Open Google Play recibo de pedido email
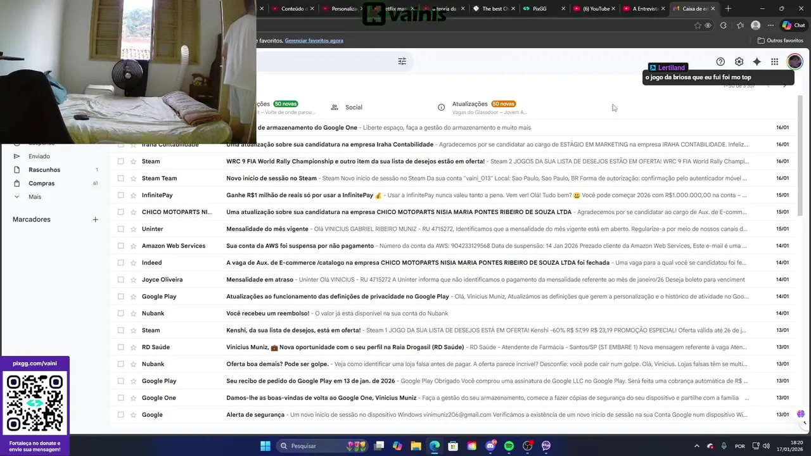 [451, 381]
